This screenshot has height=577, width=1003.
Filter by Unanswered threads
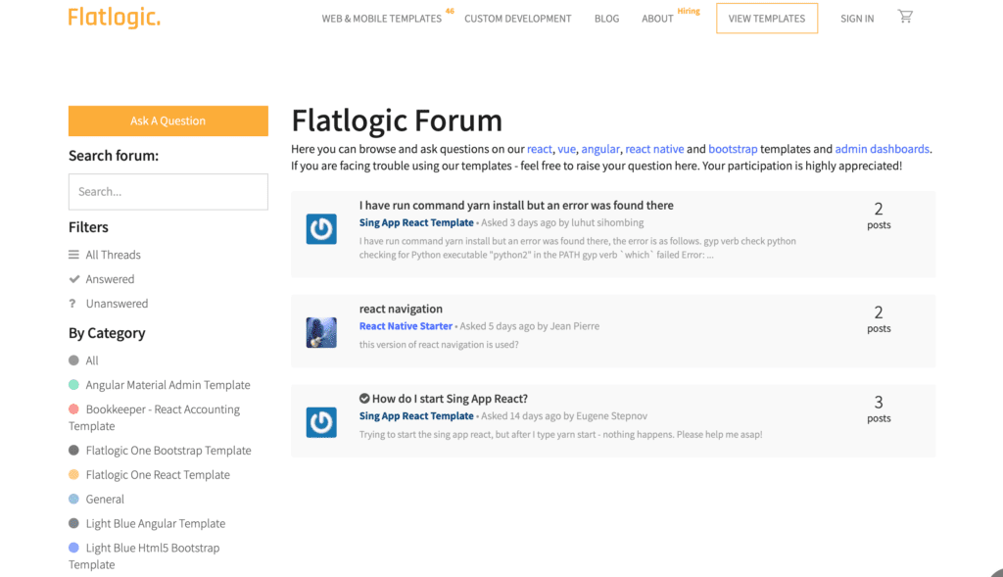(118, 304)
